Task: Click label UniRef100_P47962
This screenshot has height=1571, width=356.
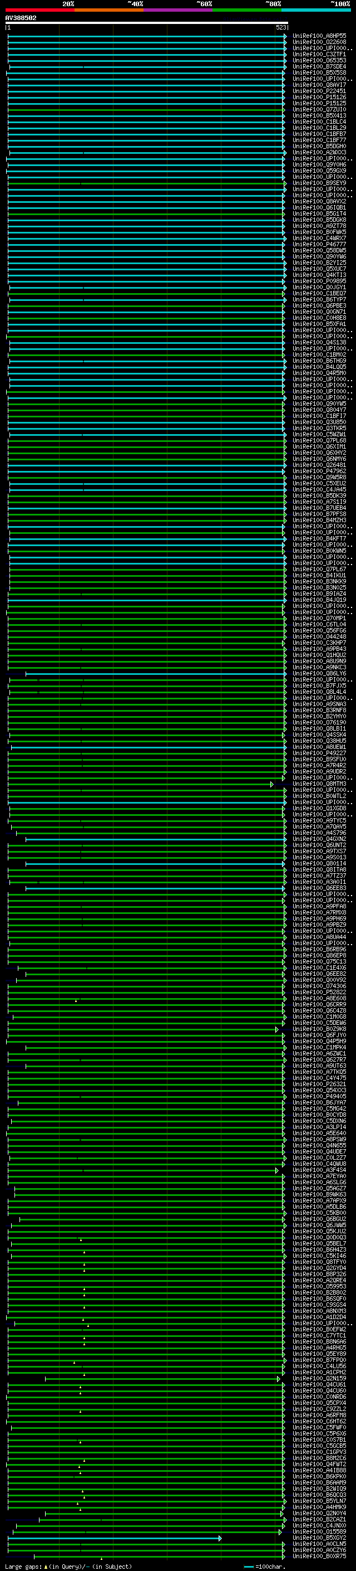Action: pos(319,471)
